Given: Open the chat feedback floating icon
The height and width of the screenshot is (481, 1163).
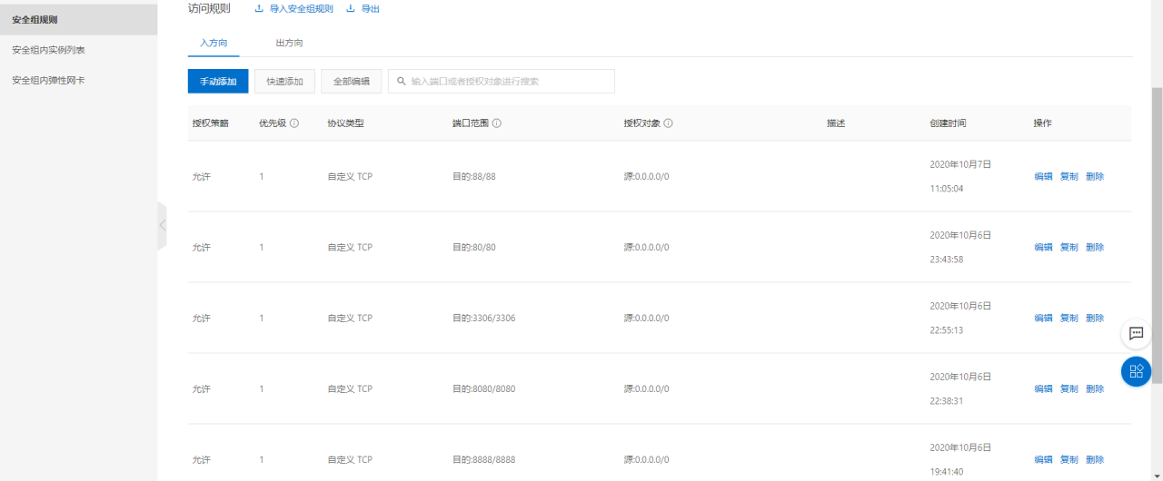Looking at the screenshot, I should [1136, 333].
